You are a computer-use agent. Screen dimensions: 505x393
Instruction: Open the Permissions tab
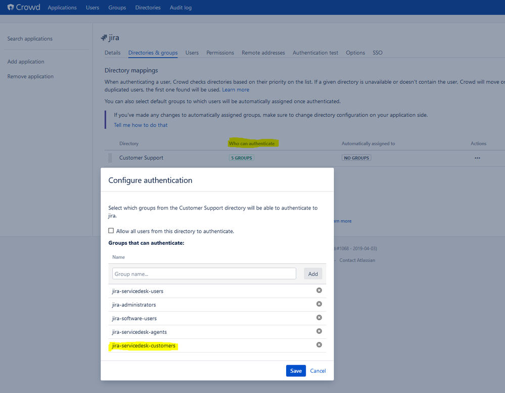click(220, 53)
